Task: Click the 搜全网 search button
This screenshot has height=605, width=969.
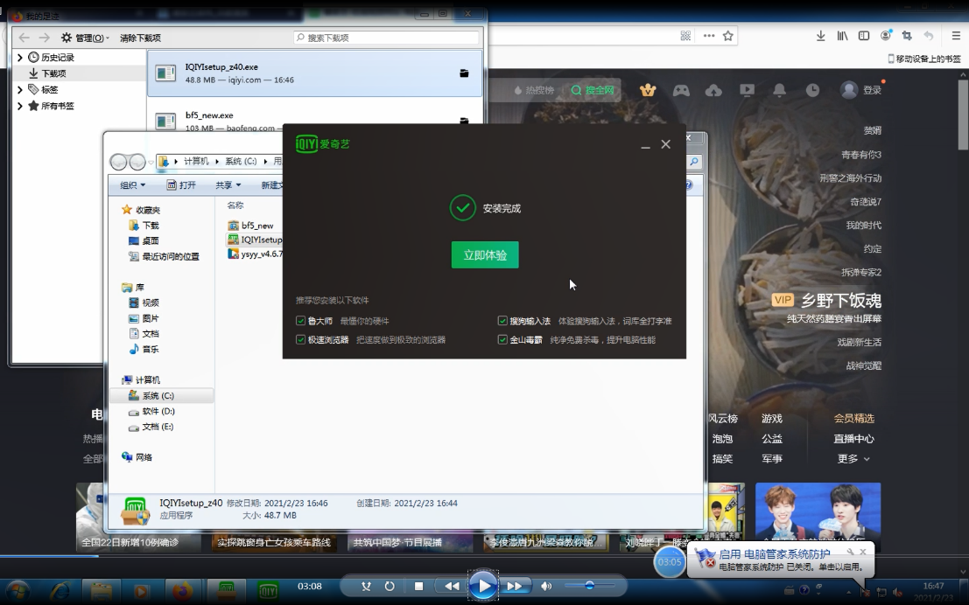Action: tap(593, 90)
